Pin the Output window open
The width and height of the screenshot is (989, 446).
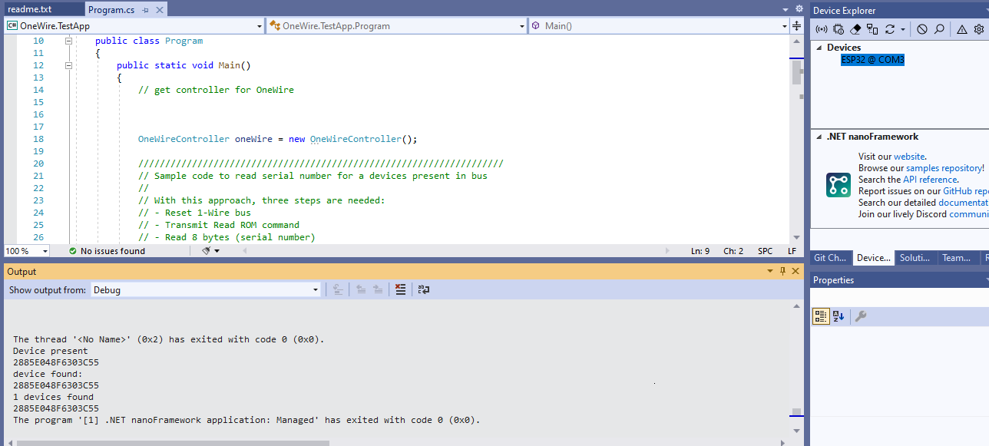782,270
